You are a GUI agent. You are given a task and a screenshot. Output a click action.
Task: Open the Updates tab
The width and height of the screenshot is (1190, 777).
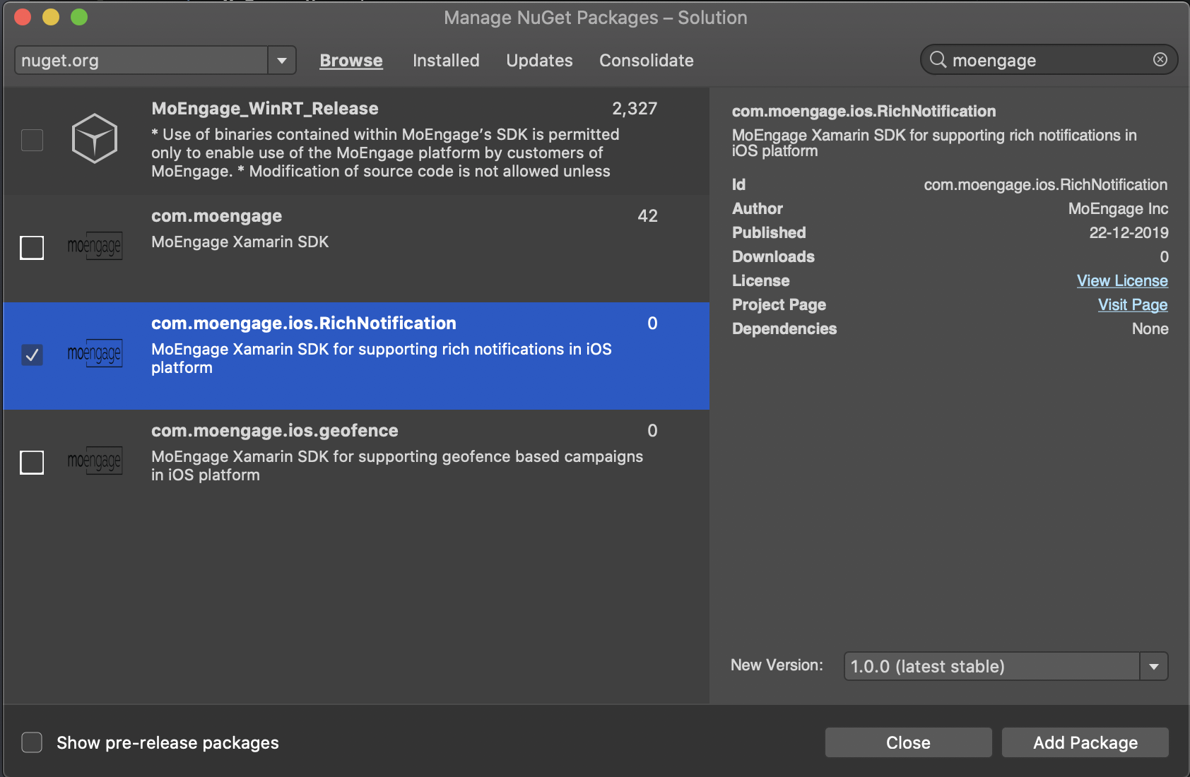tap(539, 61)
